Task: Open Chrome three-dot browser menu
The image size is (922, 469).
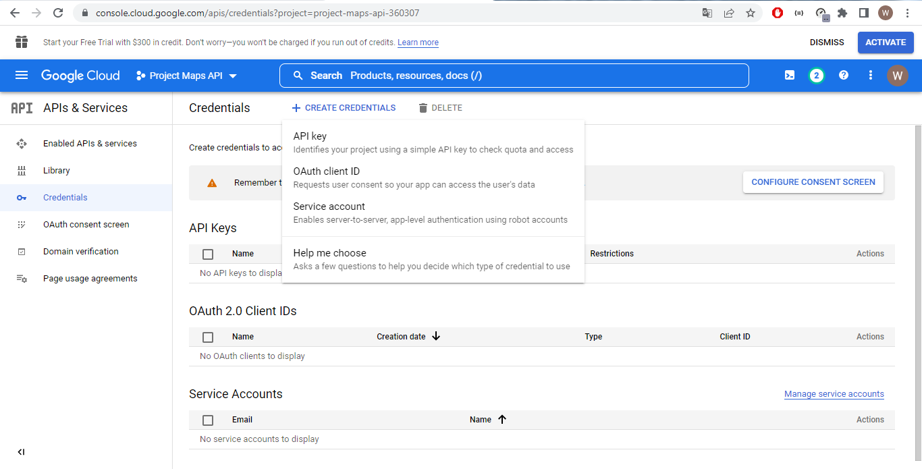Action: pos(907,13)
